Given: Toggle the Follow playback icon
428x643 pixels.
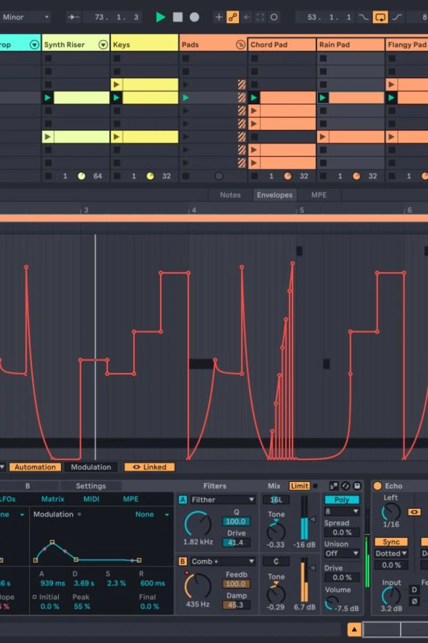Looking at the screenshot, I should click(x=73, y=17).
